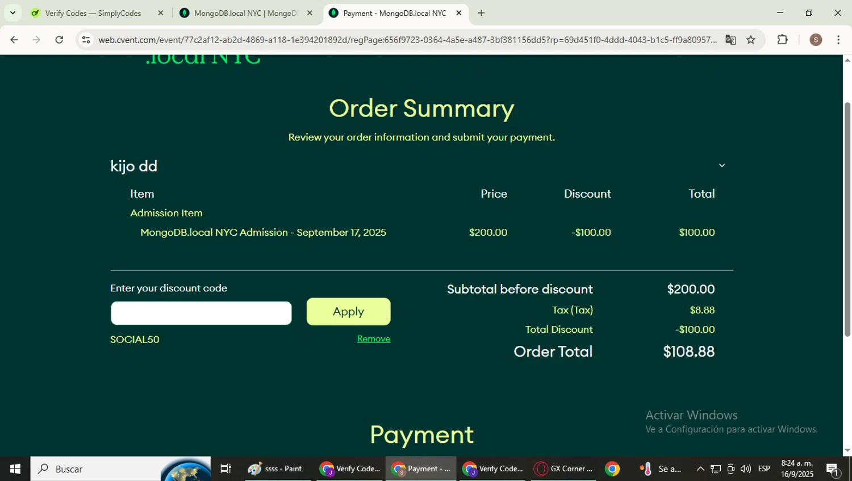Open the notification center icon
The image size is (852, 481).
833,469
